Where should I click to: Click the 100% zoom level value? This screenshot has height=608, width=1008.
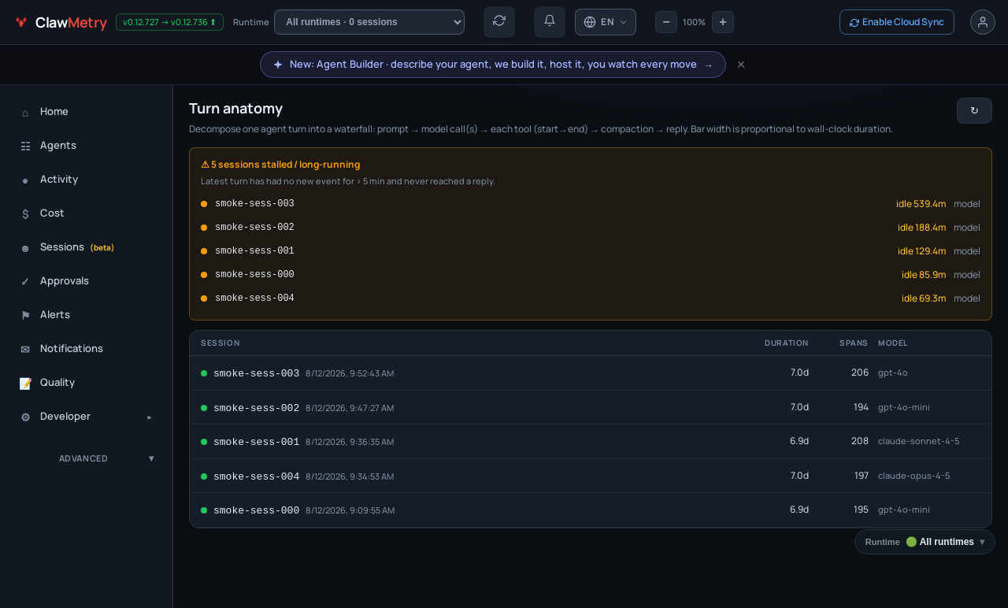click(x=694, y=22)
